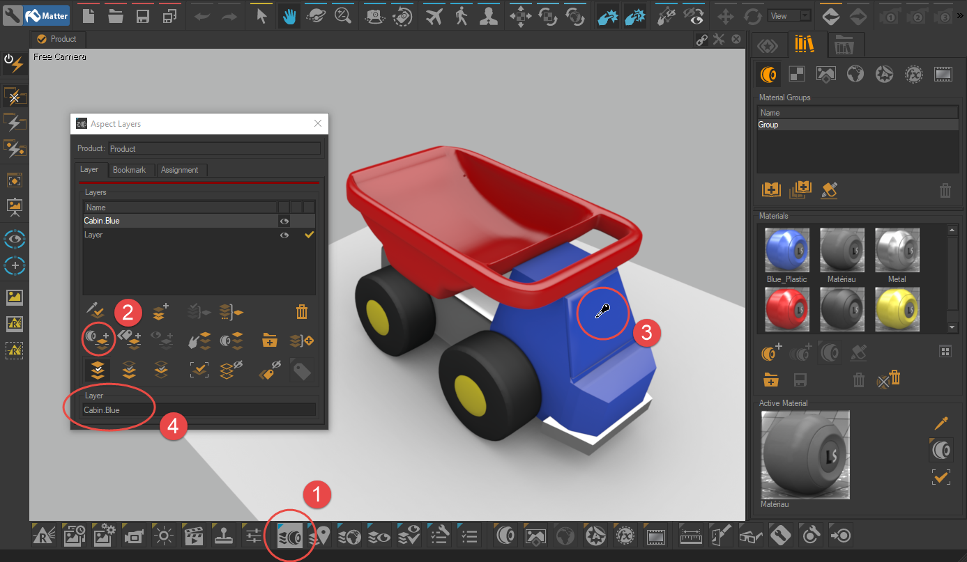Delete the selected layer using the trash icon
This screenshot has height=562, width=967.
(x=301, y=311)
